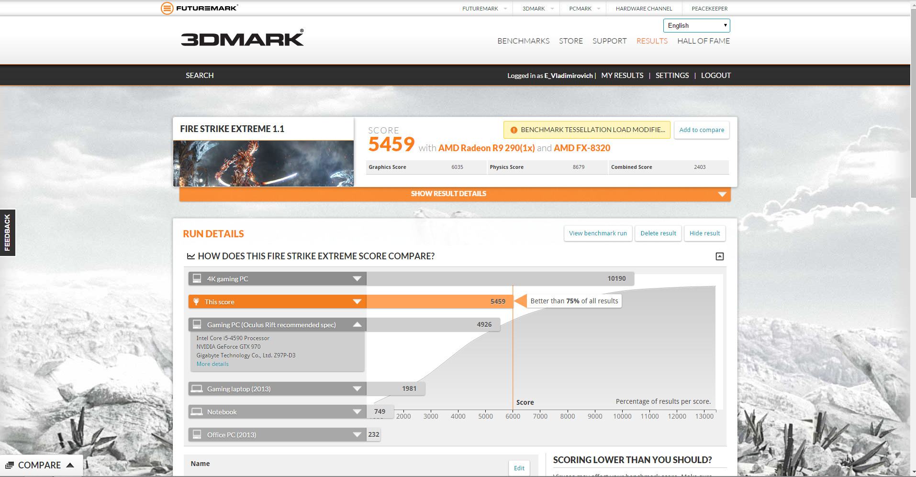The image size is (916, 477).
Task: Click the 3DMARK logo
Action: (242, 39)
